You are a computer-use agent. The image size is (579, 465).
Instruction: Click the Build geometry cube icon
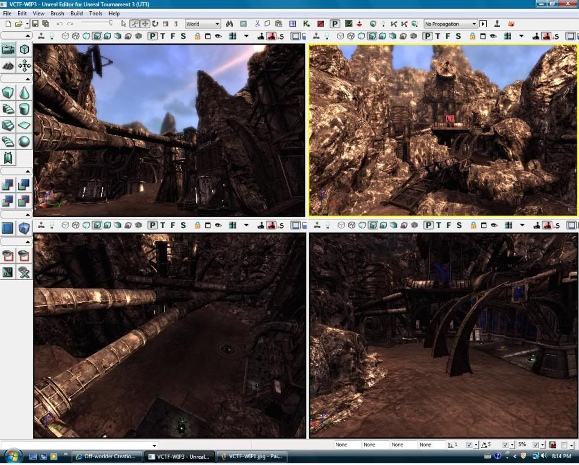(373, 24)
